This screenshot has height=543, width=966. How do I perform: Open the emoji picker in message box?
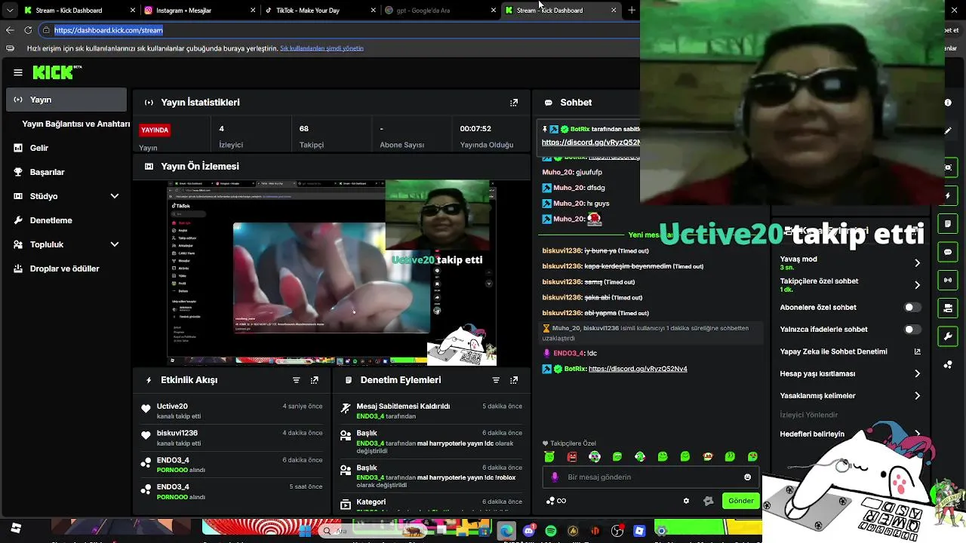click(748, 477)
